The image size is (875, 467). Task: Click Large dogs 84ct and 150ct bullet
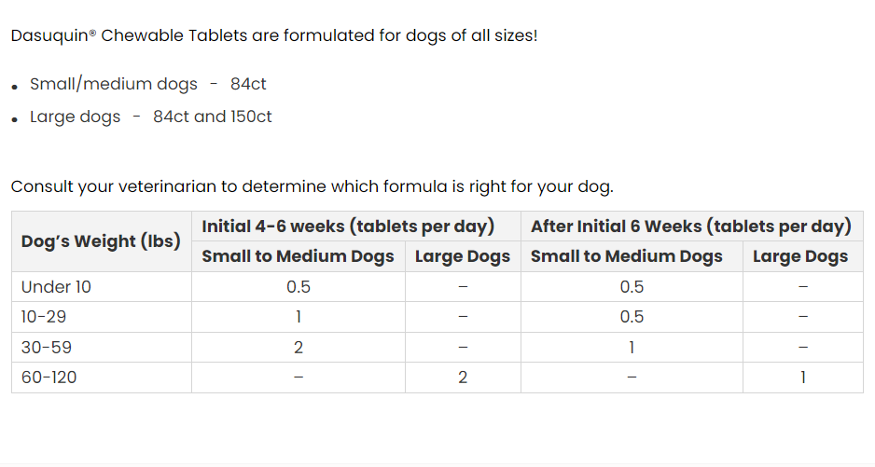(x=151, y=117)
